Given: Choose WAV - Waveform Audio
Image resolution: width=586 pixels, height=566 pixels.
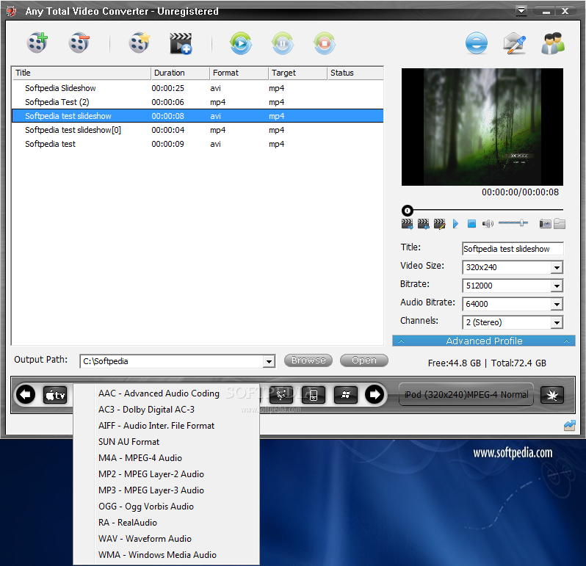Looking at the screenshot, I should 166,539.
